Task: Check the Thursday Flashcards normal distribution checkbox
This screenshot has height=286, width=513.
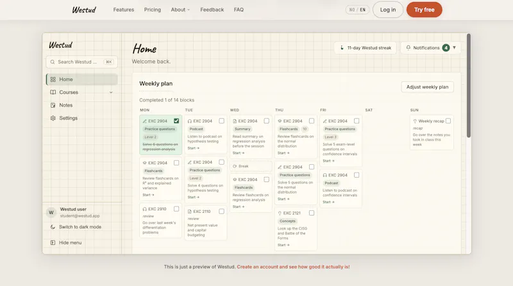Action: [312, 121]
